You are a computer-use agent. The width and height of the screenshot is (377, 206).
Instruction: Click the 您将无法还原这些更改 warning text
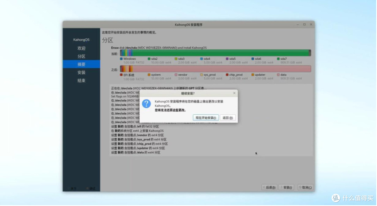point(170,110)
